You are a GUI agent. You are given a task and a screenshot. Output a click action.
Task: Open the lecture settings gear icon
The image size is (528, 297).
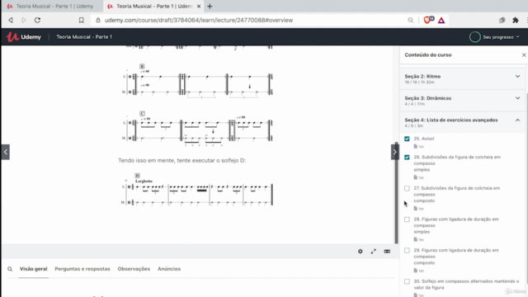[x=361, y=251]
